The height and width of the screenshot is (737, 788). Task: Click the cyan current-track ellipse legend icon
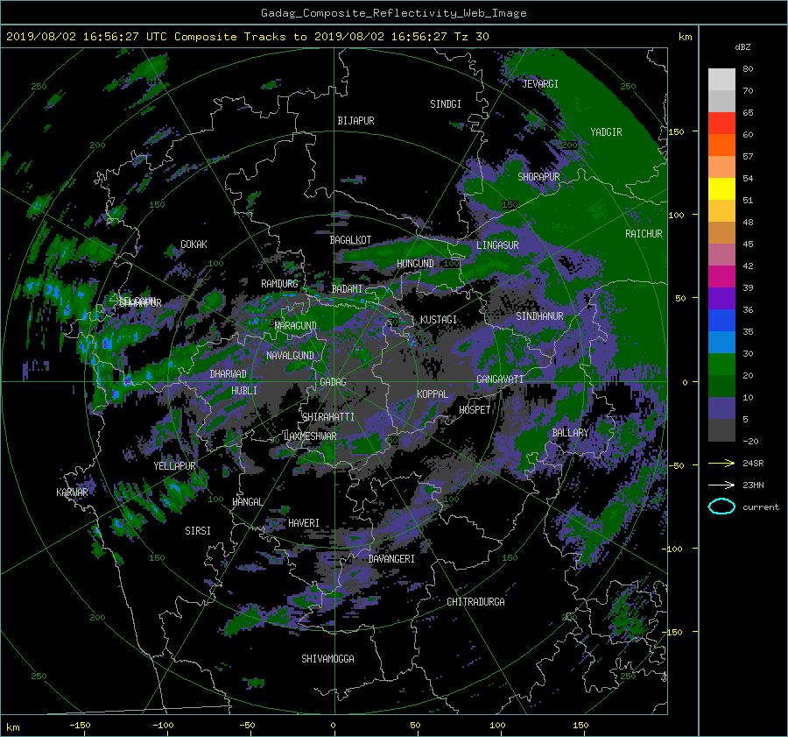coord(721,507)
